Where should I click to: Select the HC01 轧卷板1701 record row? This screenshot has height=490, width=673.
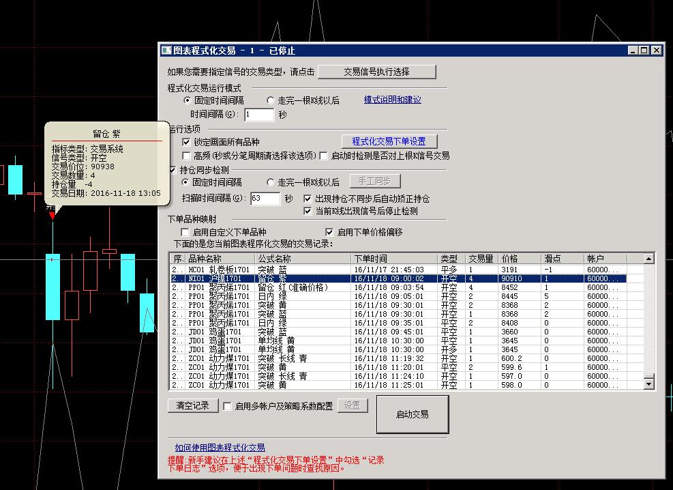coord(399,270)
